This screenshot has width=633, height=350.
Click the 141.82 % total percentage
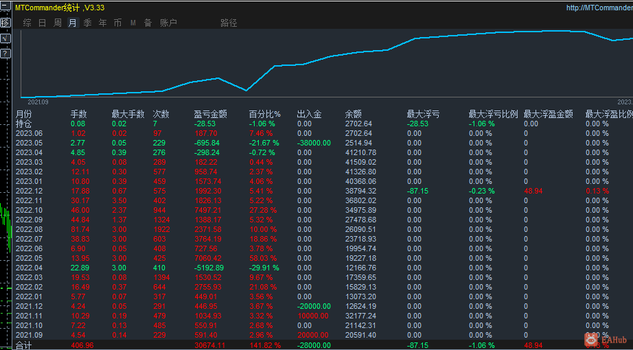click(265, 345)
